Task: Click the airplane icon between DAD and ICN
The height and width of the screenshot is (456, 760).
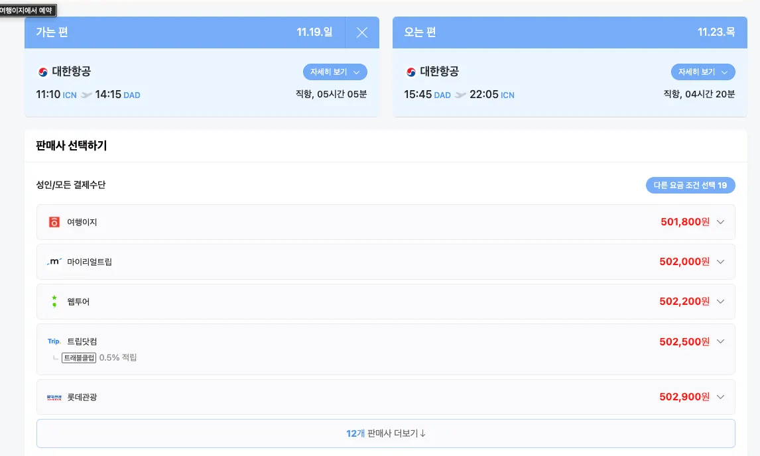Action: pos(460,95)
